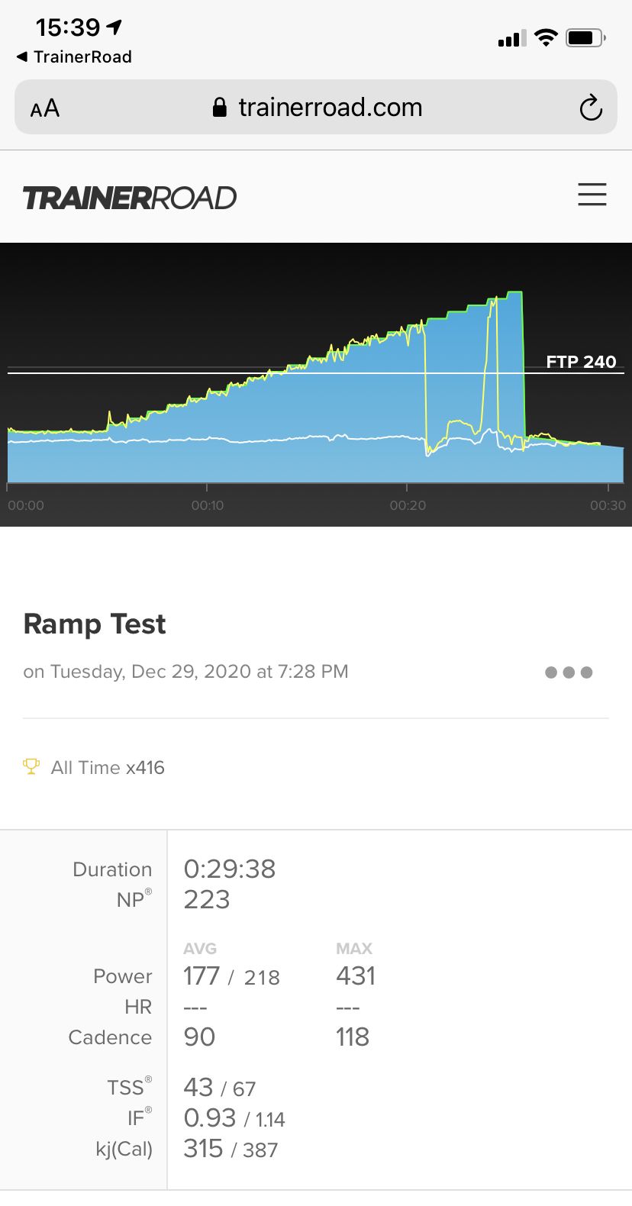The width and height of the screenshot is (632, 1206).
Task: Tap the location arrow beside the clock
Action: tap(114, 27)
